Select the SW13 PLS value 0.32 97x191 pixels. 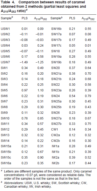(25, 135)
